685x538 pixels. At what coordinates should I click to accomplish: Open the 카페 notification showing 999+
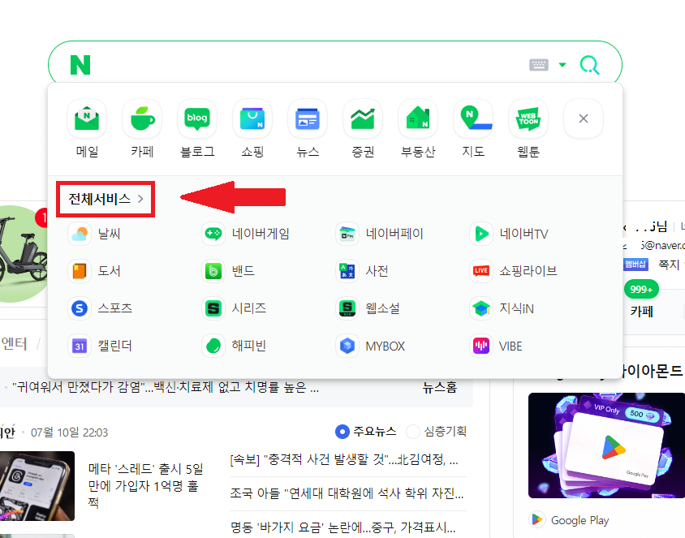pos(641,288)
